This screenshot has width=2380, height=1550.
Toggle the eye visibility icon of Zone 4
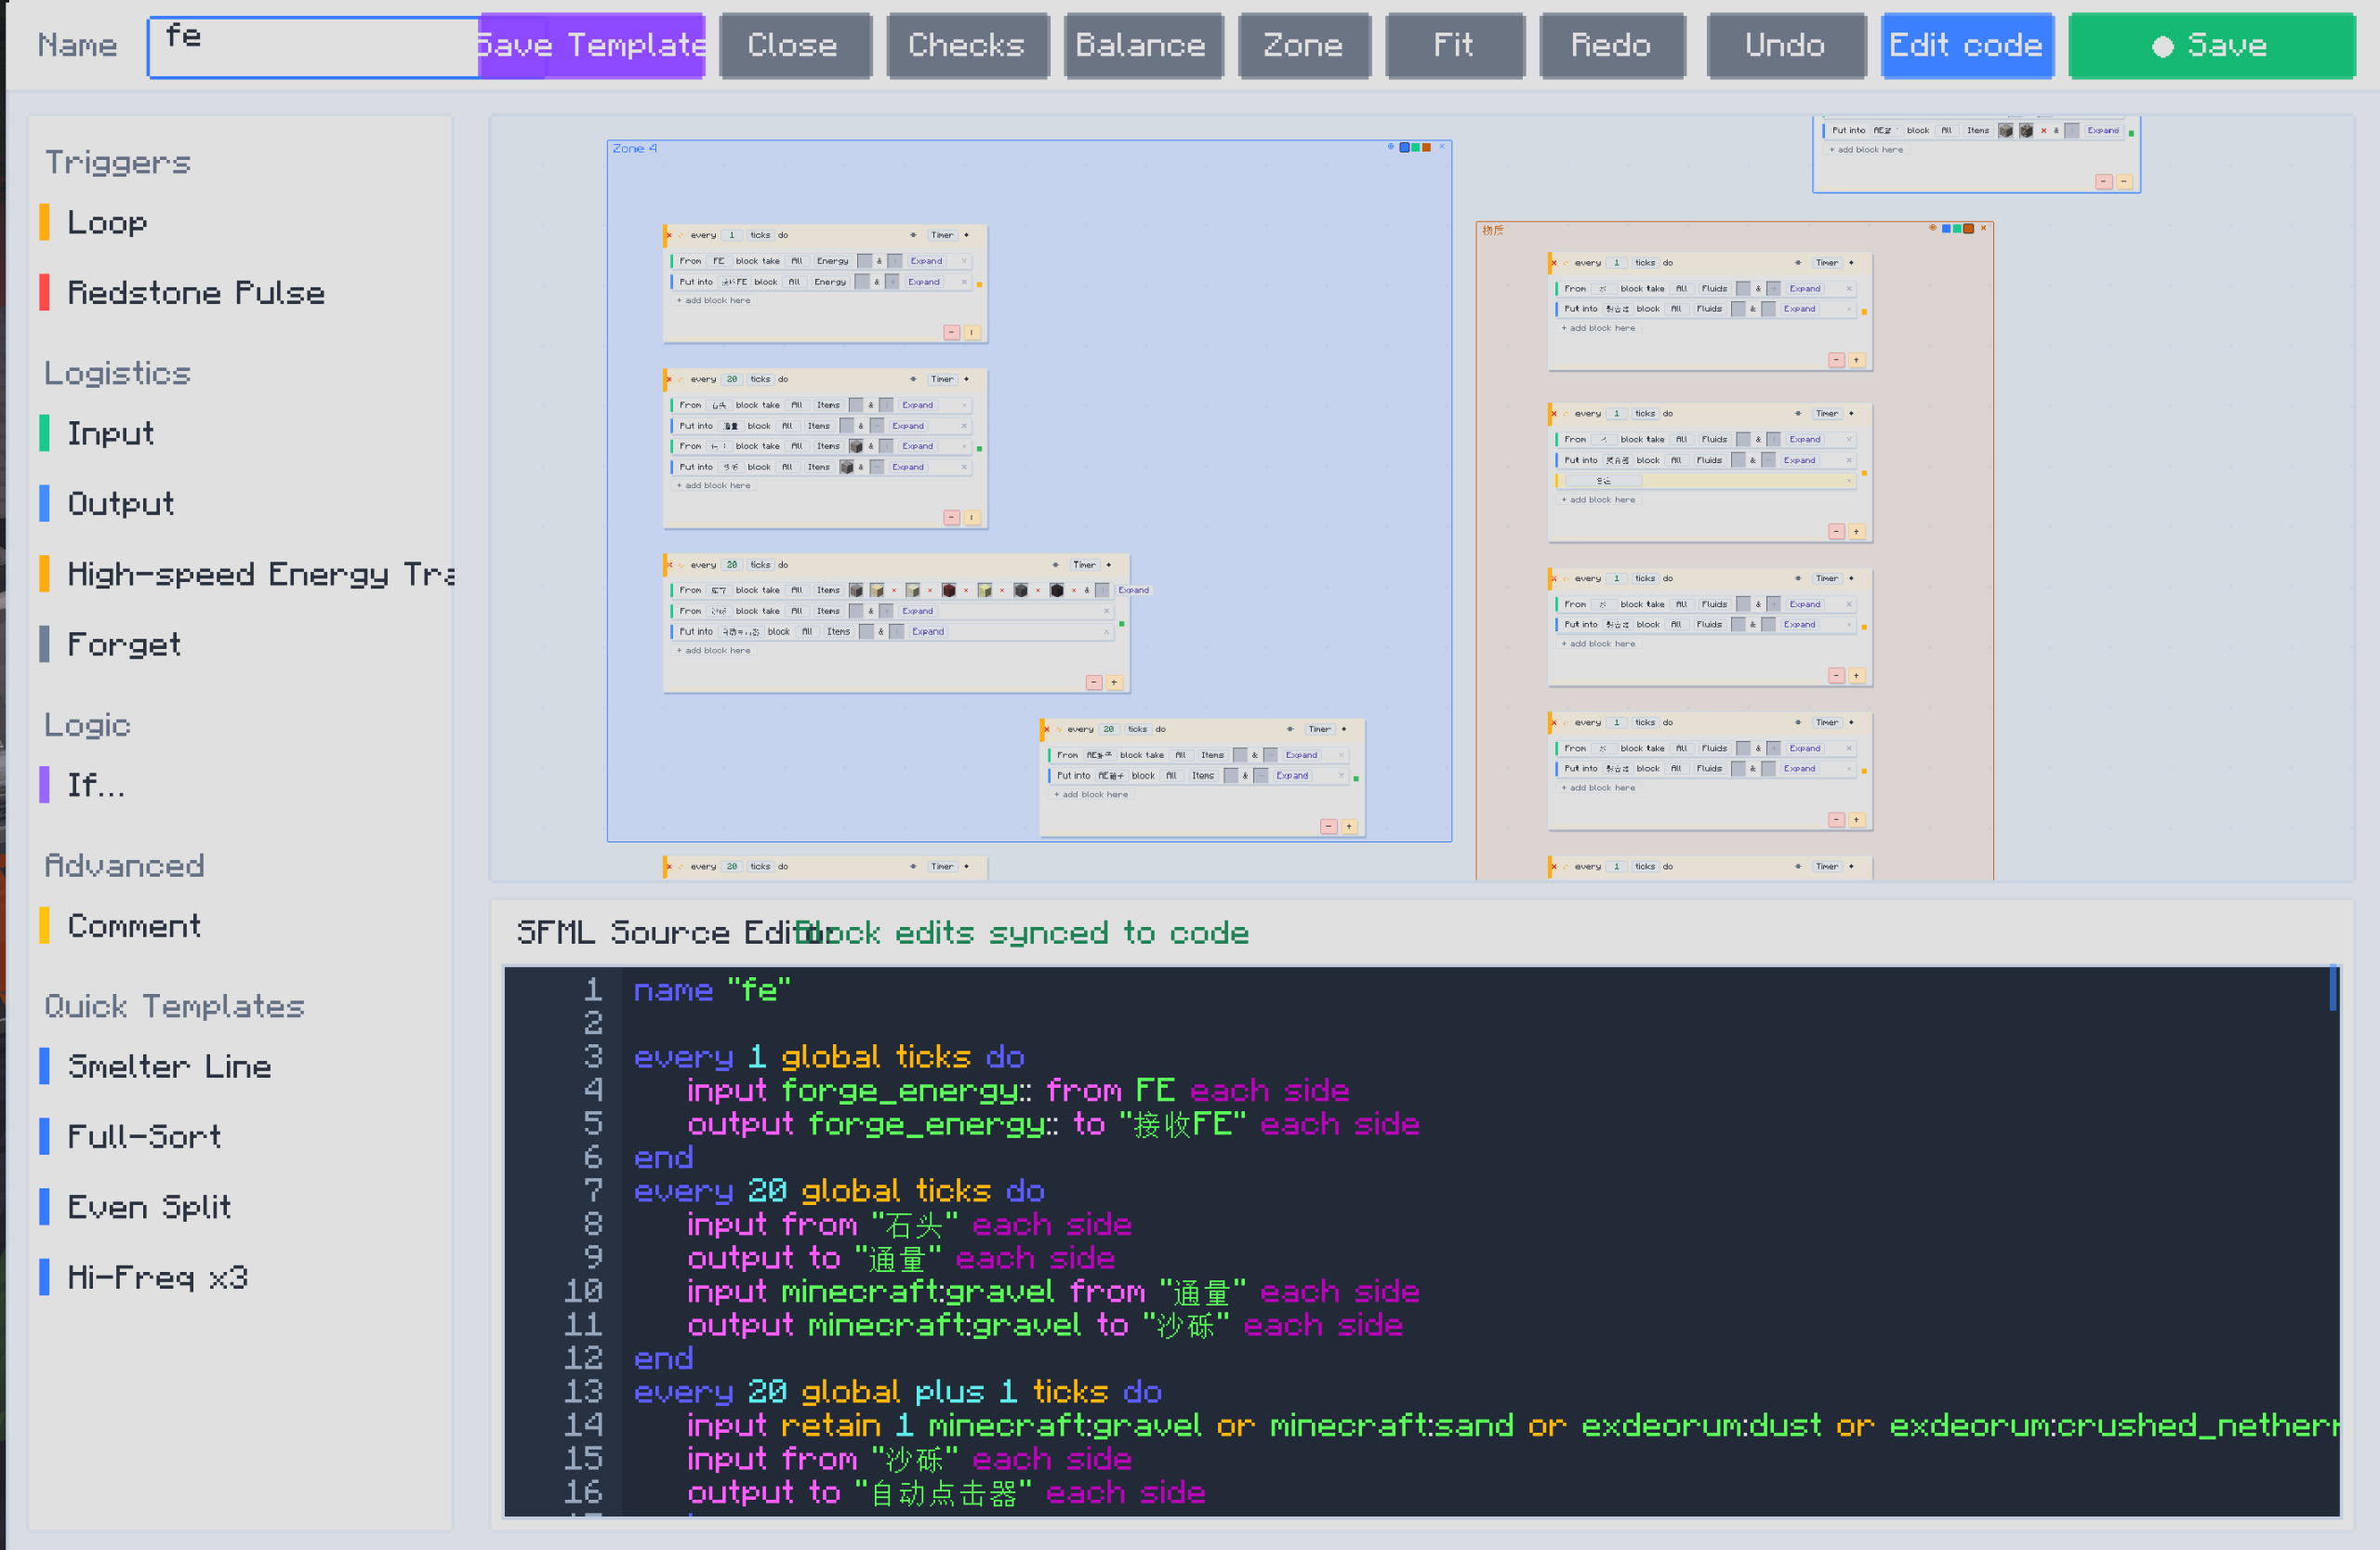(x=1390, y=147)
